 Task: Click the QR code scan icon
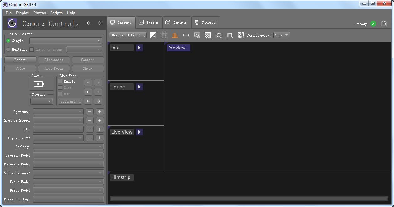(x=240, y=35)
